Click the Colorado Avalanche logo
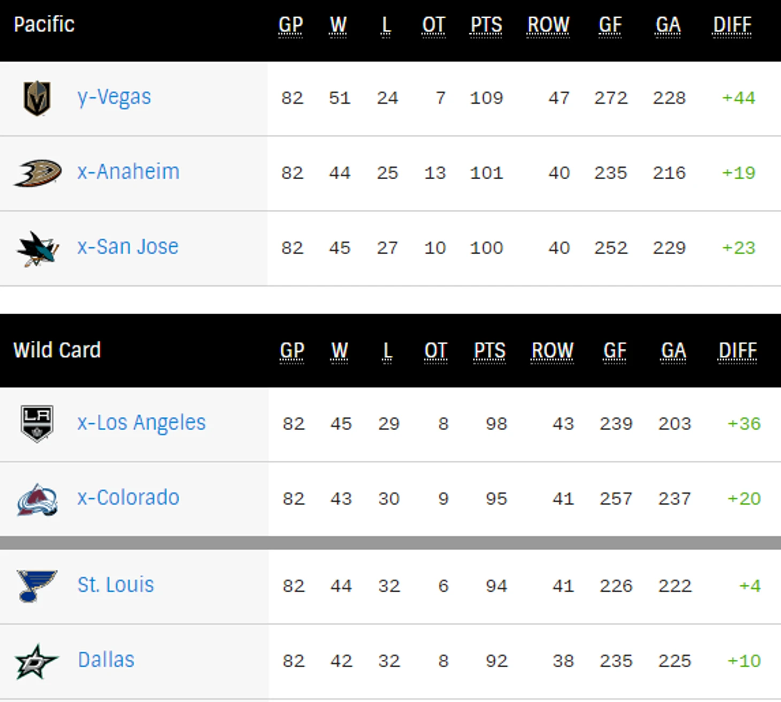The image size is (781, 702). 37,499
